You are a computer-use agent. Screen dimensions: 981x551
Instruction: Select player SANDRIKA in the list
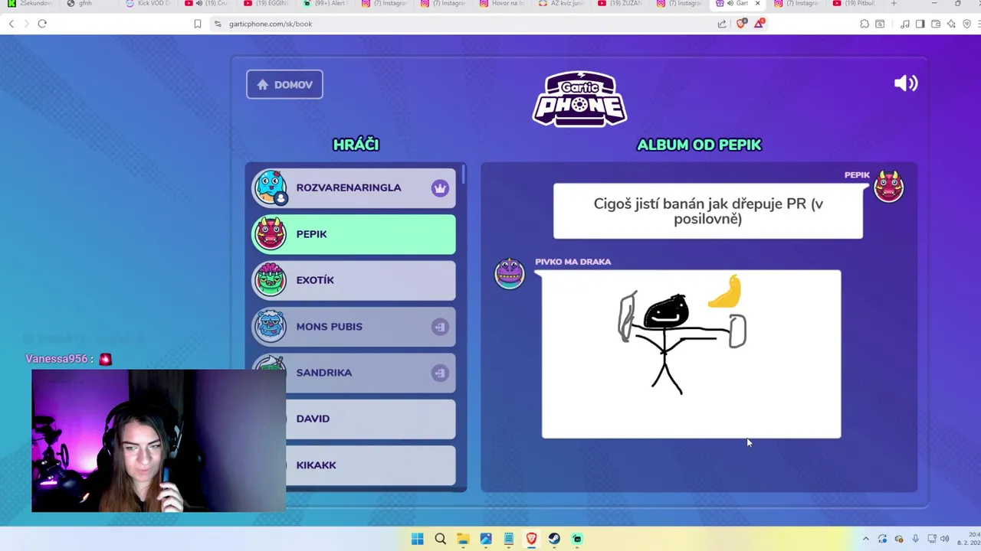coord(354,373)
